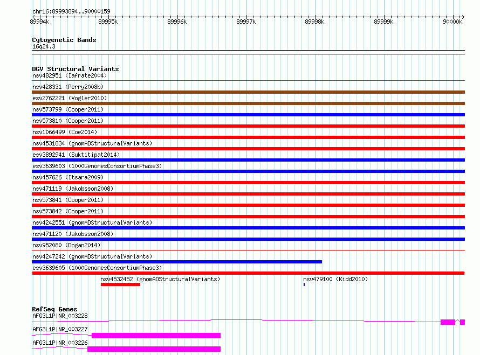The width and height of the screenshot is (480, 355).
Task: Open the esv2762221 (Vogler2010) variant label
Action: point(70,98)
